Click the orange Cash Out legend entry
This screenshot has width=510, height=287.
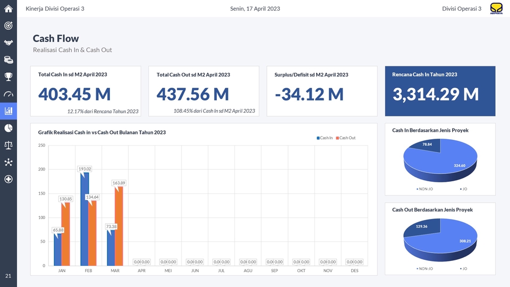[346, 138]
